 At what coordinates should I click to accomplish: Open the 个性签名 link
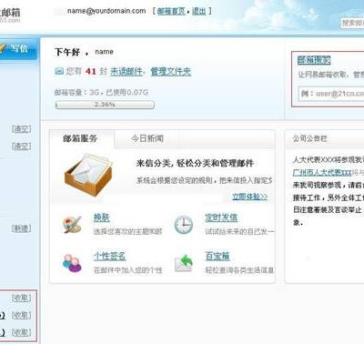click(109, 257)
